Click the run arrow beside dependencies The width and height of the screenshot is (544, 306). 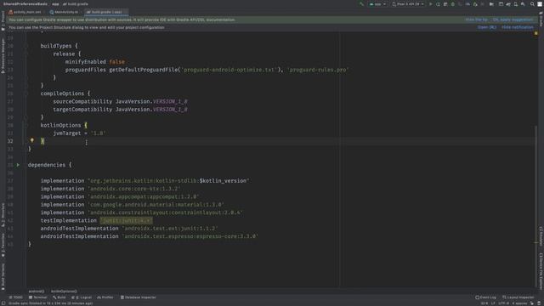coord(18,165)
